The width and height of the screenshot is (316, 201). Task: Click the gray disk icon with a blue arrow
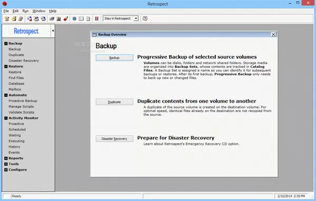pos(43,18)
